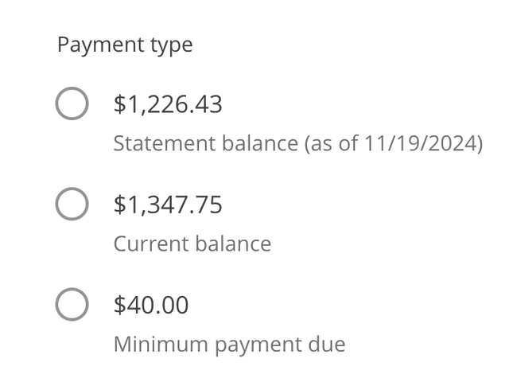This screenshot has height=382, width=509.
Task: Select the $1,226.43 radio button
Action: point(72,105)
